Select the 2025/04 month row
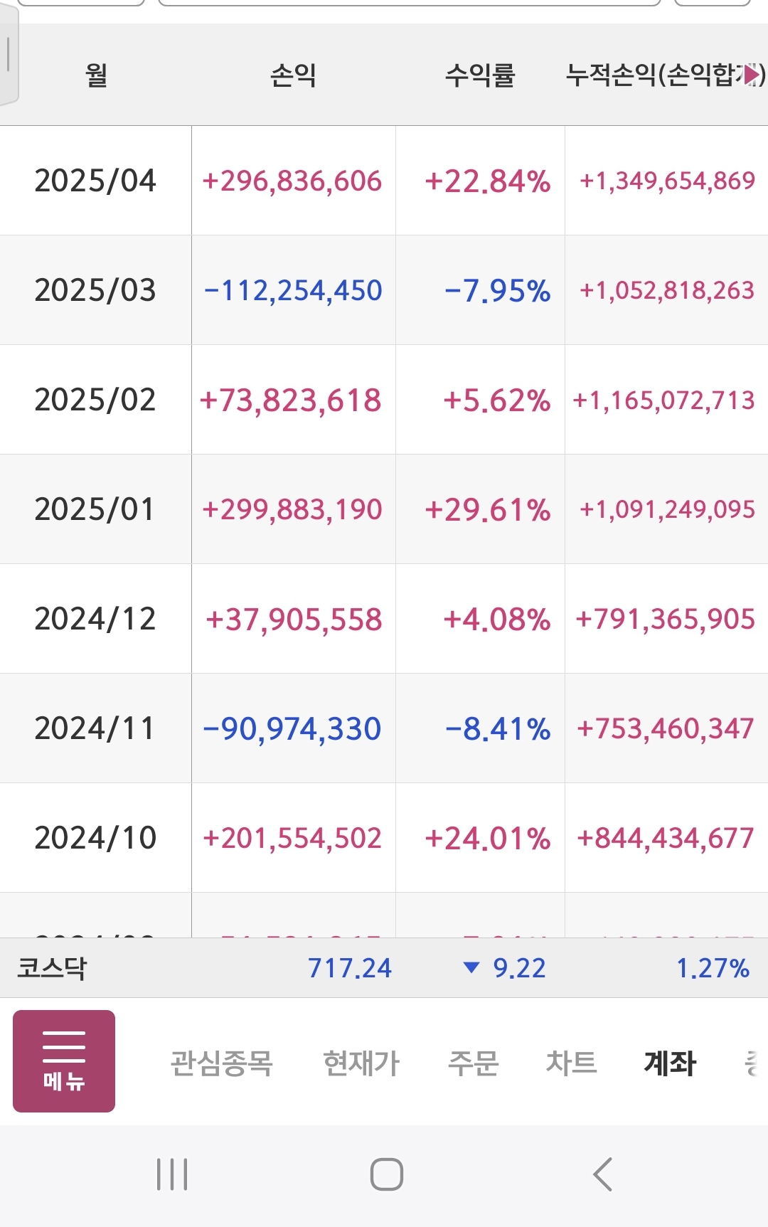The height and width of the screenshot is (1227, 768). click(x=95, y=181)
